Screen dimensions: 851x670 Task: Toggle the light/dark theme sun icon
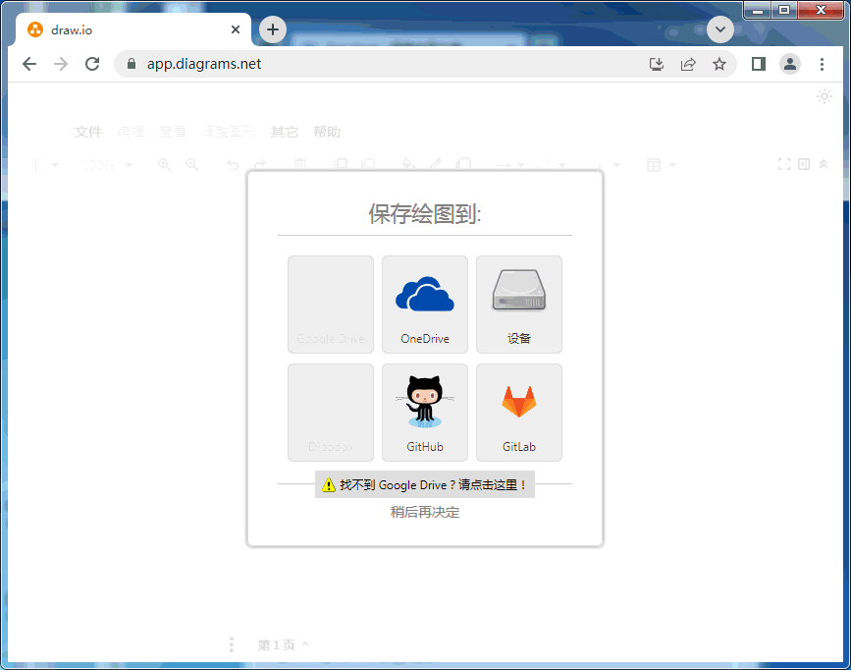[x=824, y=96]
